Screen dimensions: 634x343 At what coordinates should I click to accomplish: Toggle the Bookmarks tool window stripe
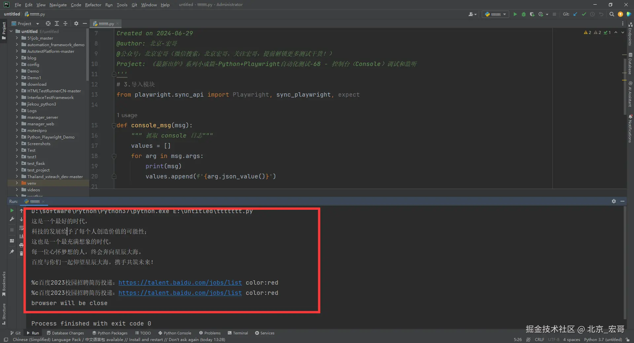pyautogui.click(x=4, y=284)
